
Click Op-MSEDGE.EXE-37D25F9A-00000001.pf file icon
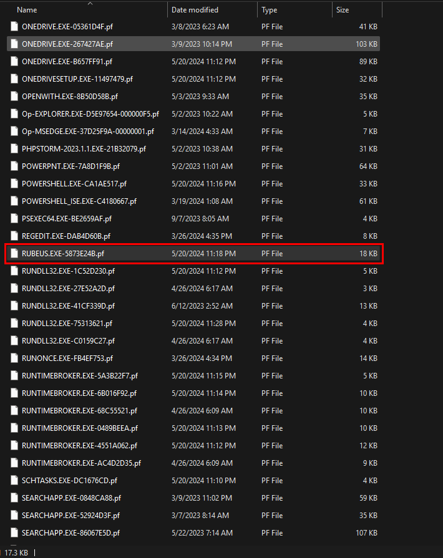pos(14,131)
